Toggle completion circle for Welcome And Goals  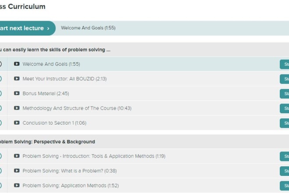1,64
